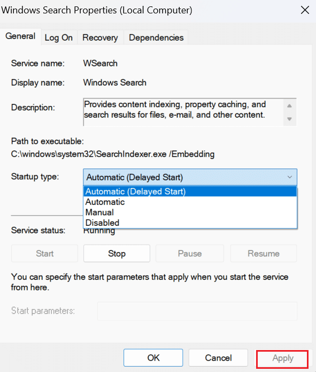This screenshot has width=316, height=372.
Task: Open the Log On tab
Action: click(59, 37)
